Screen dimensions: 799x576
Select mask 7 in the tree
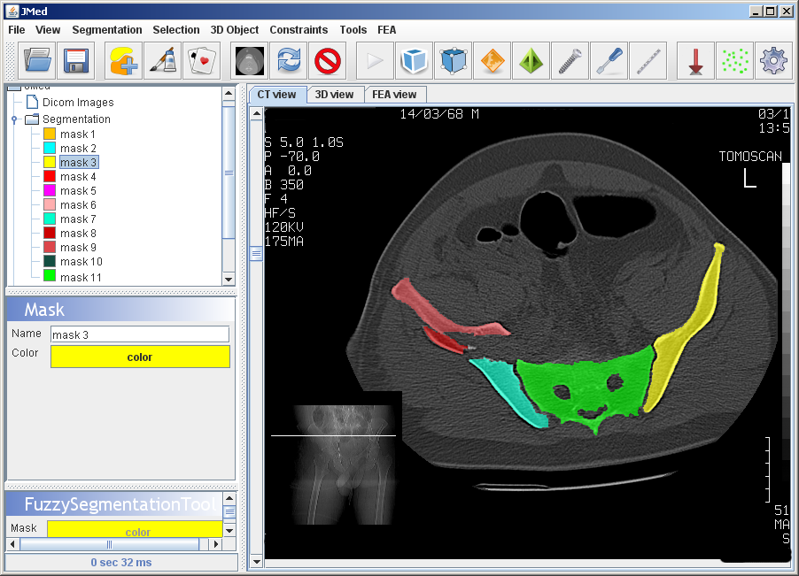pyautogui.click(x=78, y=219)
